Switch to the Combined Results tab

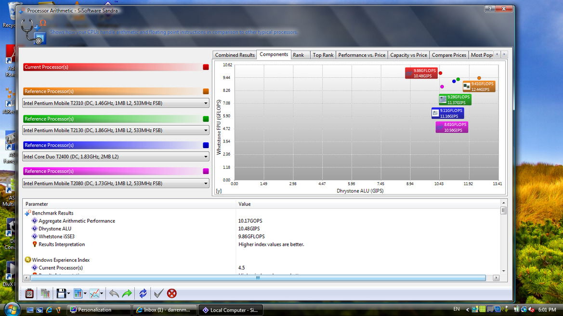235,55
